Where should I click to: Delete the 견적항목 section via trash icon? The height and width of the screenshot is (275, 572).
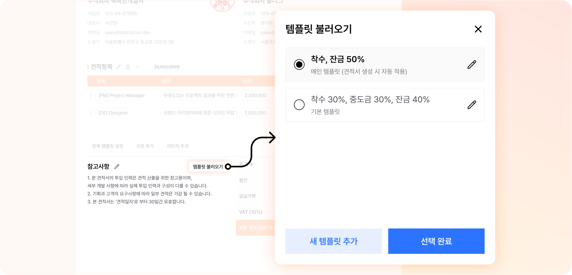[x=128, y=67]
